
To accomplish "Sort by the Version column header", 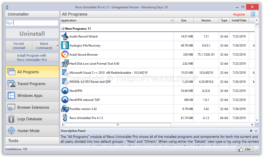I will [x=206, y=20].
